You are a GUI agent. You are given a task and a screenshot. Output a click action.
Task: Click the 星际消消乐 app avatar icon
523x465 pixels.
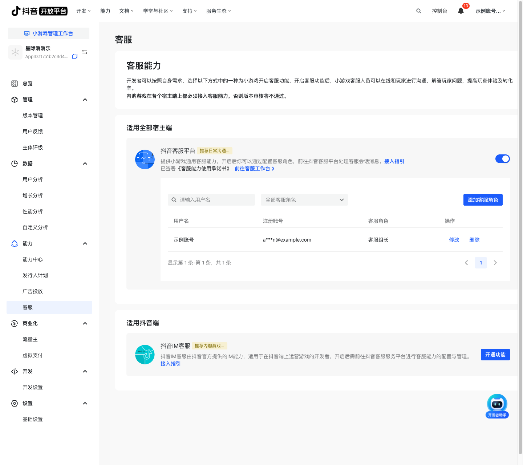pos(15,52)
